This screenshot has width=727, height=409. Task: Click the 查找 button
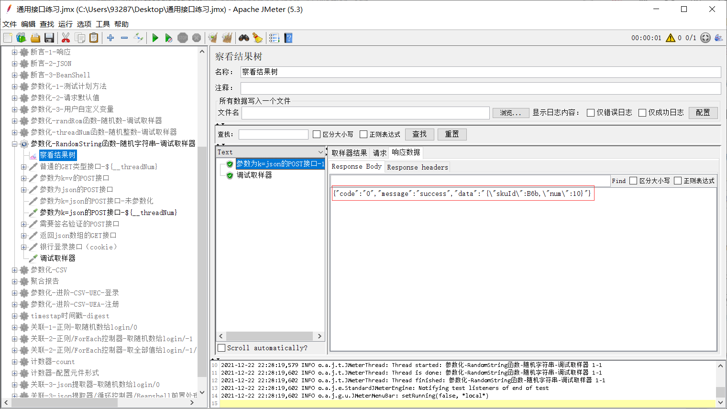pos(419,134)
